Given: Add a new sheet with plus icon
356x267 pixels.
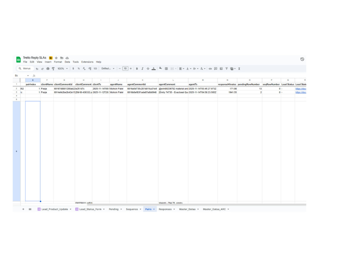Looking at the screenshot, I should tap(23, 209).
